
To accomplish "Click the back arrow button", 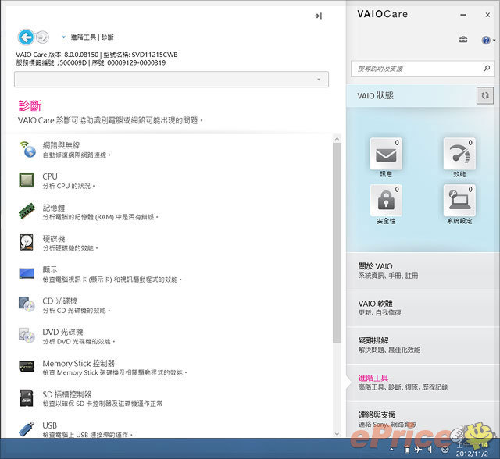I will pyautogui.click(x=26, y=37).
